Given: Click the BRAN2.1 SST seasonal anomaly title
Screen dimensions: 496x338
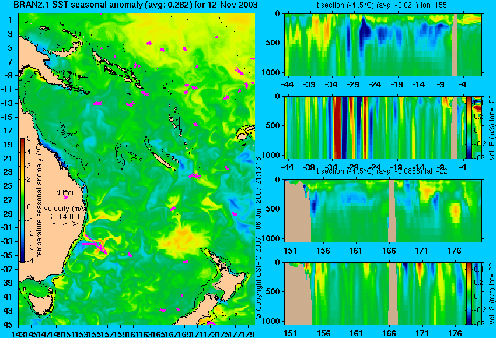Looking at the screenshot, I should (x=136, y=5).
